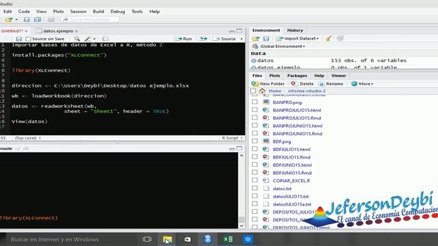
Task: Open the Source button dropdown arrow
Action: [242, 39]
